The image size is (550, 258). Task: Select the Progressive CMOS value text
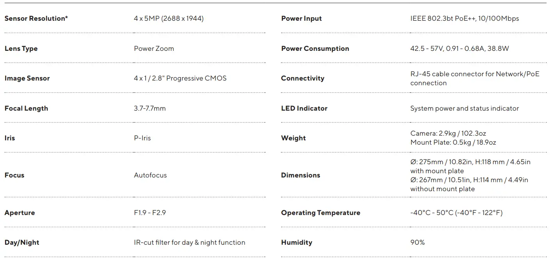tap(180, 78)
